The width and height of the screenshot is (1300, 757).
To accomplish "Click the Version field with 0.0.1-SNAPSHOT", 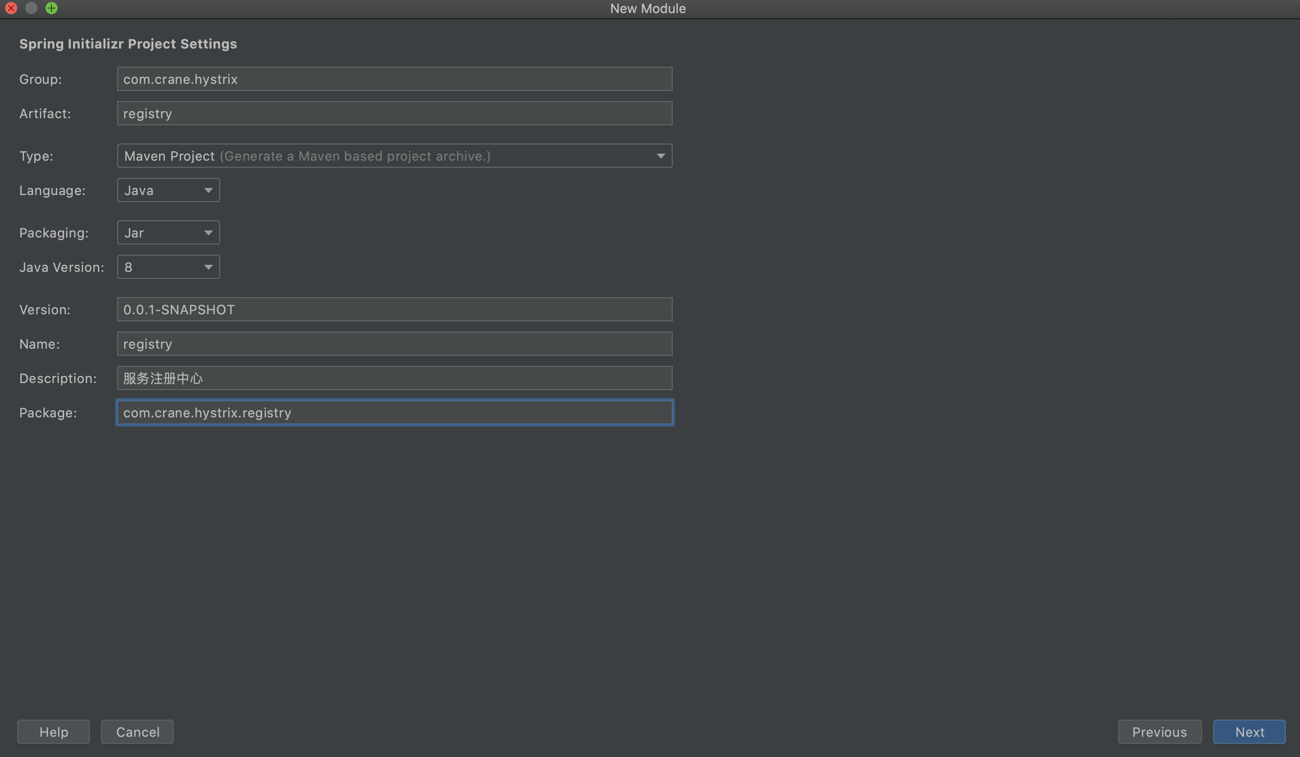I will pyautogui.click(x=394, y=310).
